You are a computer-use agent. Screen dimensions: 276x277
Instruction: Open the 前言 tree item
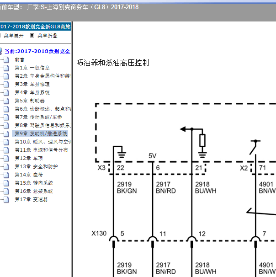[20, 59]
